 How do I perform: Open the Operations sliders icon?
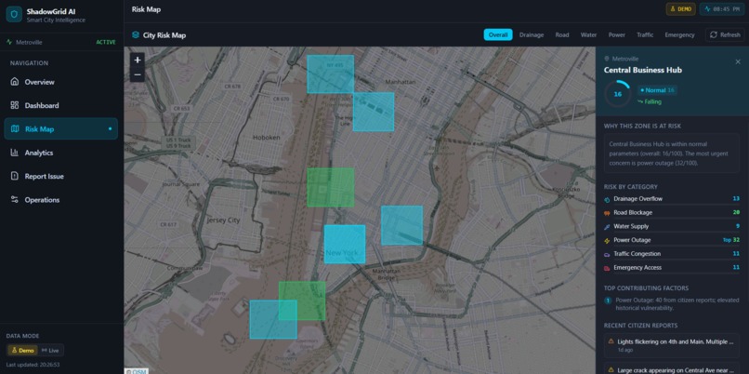[15, 199]
